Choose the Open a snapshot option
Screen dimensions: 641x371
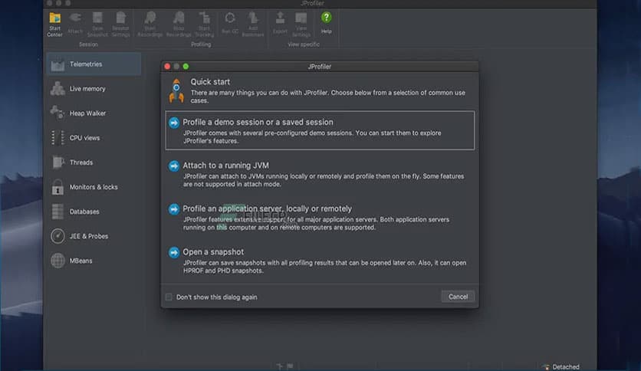(320, 261)
